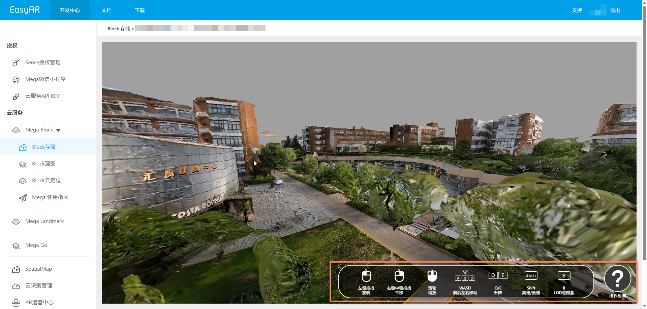Click the Block建图 layers icon
Viewport: 647px width, 309px height.
pyautogui.click(x=23, y=164)
